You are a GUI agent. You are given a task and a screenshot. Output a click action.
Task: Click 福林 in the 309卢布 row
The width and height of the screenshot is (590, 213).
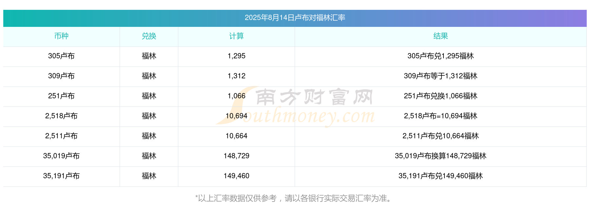click(149, 76)
